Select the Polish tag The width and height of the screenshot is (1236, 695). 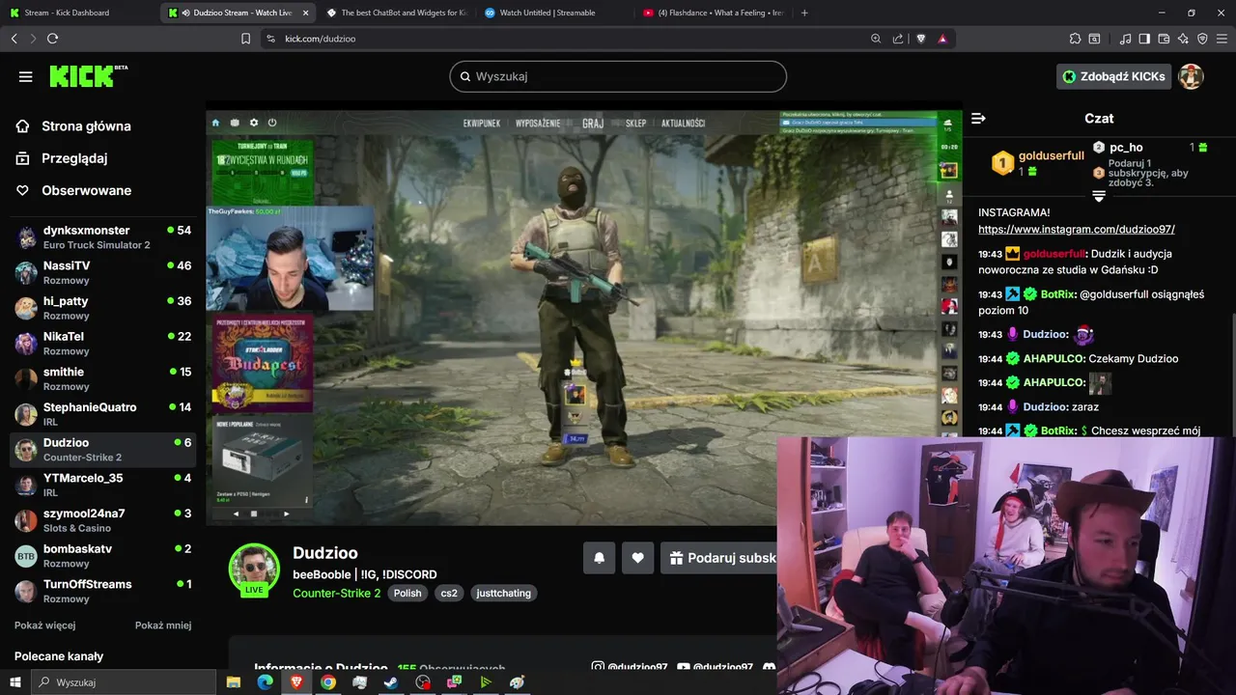click(407, 593)
